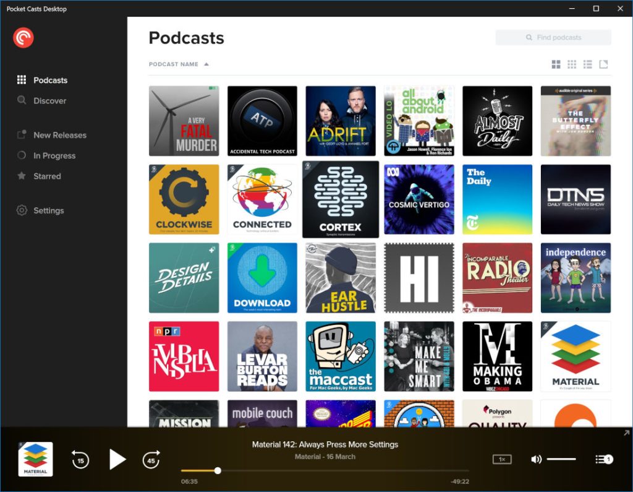Screen dimensions: 633x492
Task: Switch to small grid view
Action: [x=572, y=64]
